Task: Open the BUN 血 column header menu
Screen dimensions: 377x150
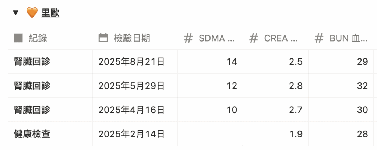Action: click(348, 38)
